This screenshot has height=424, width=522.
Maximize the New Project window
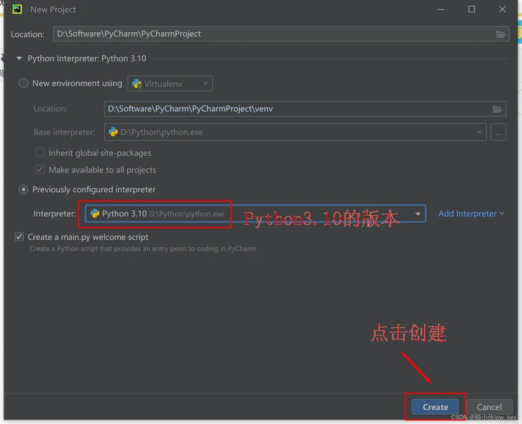click(471, 9)
